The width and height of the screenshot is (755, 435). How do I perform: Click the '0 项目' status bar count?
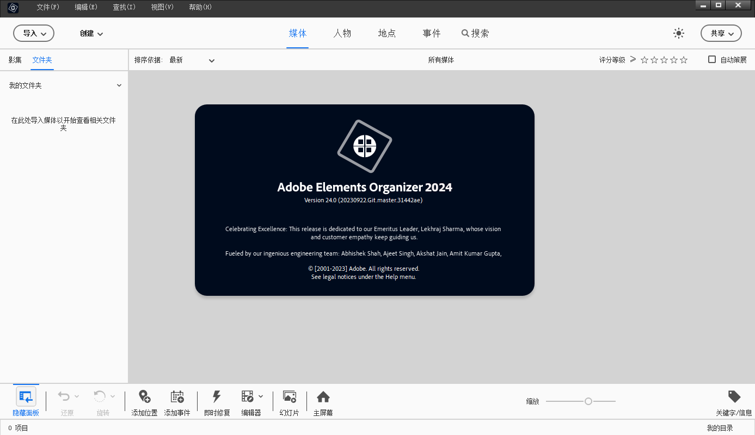coord(18,428)
